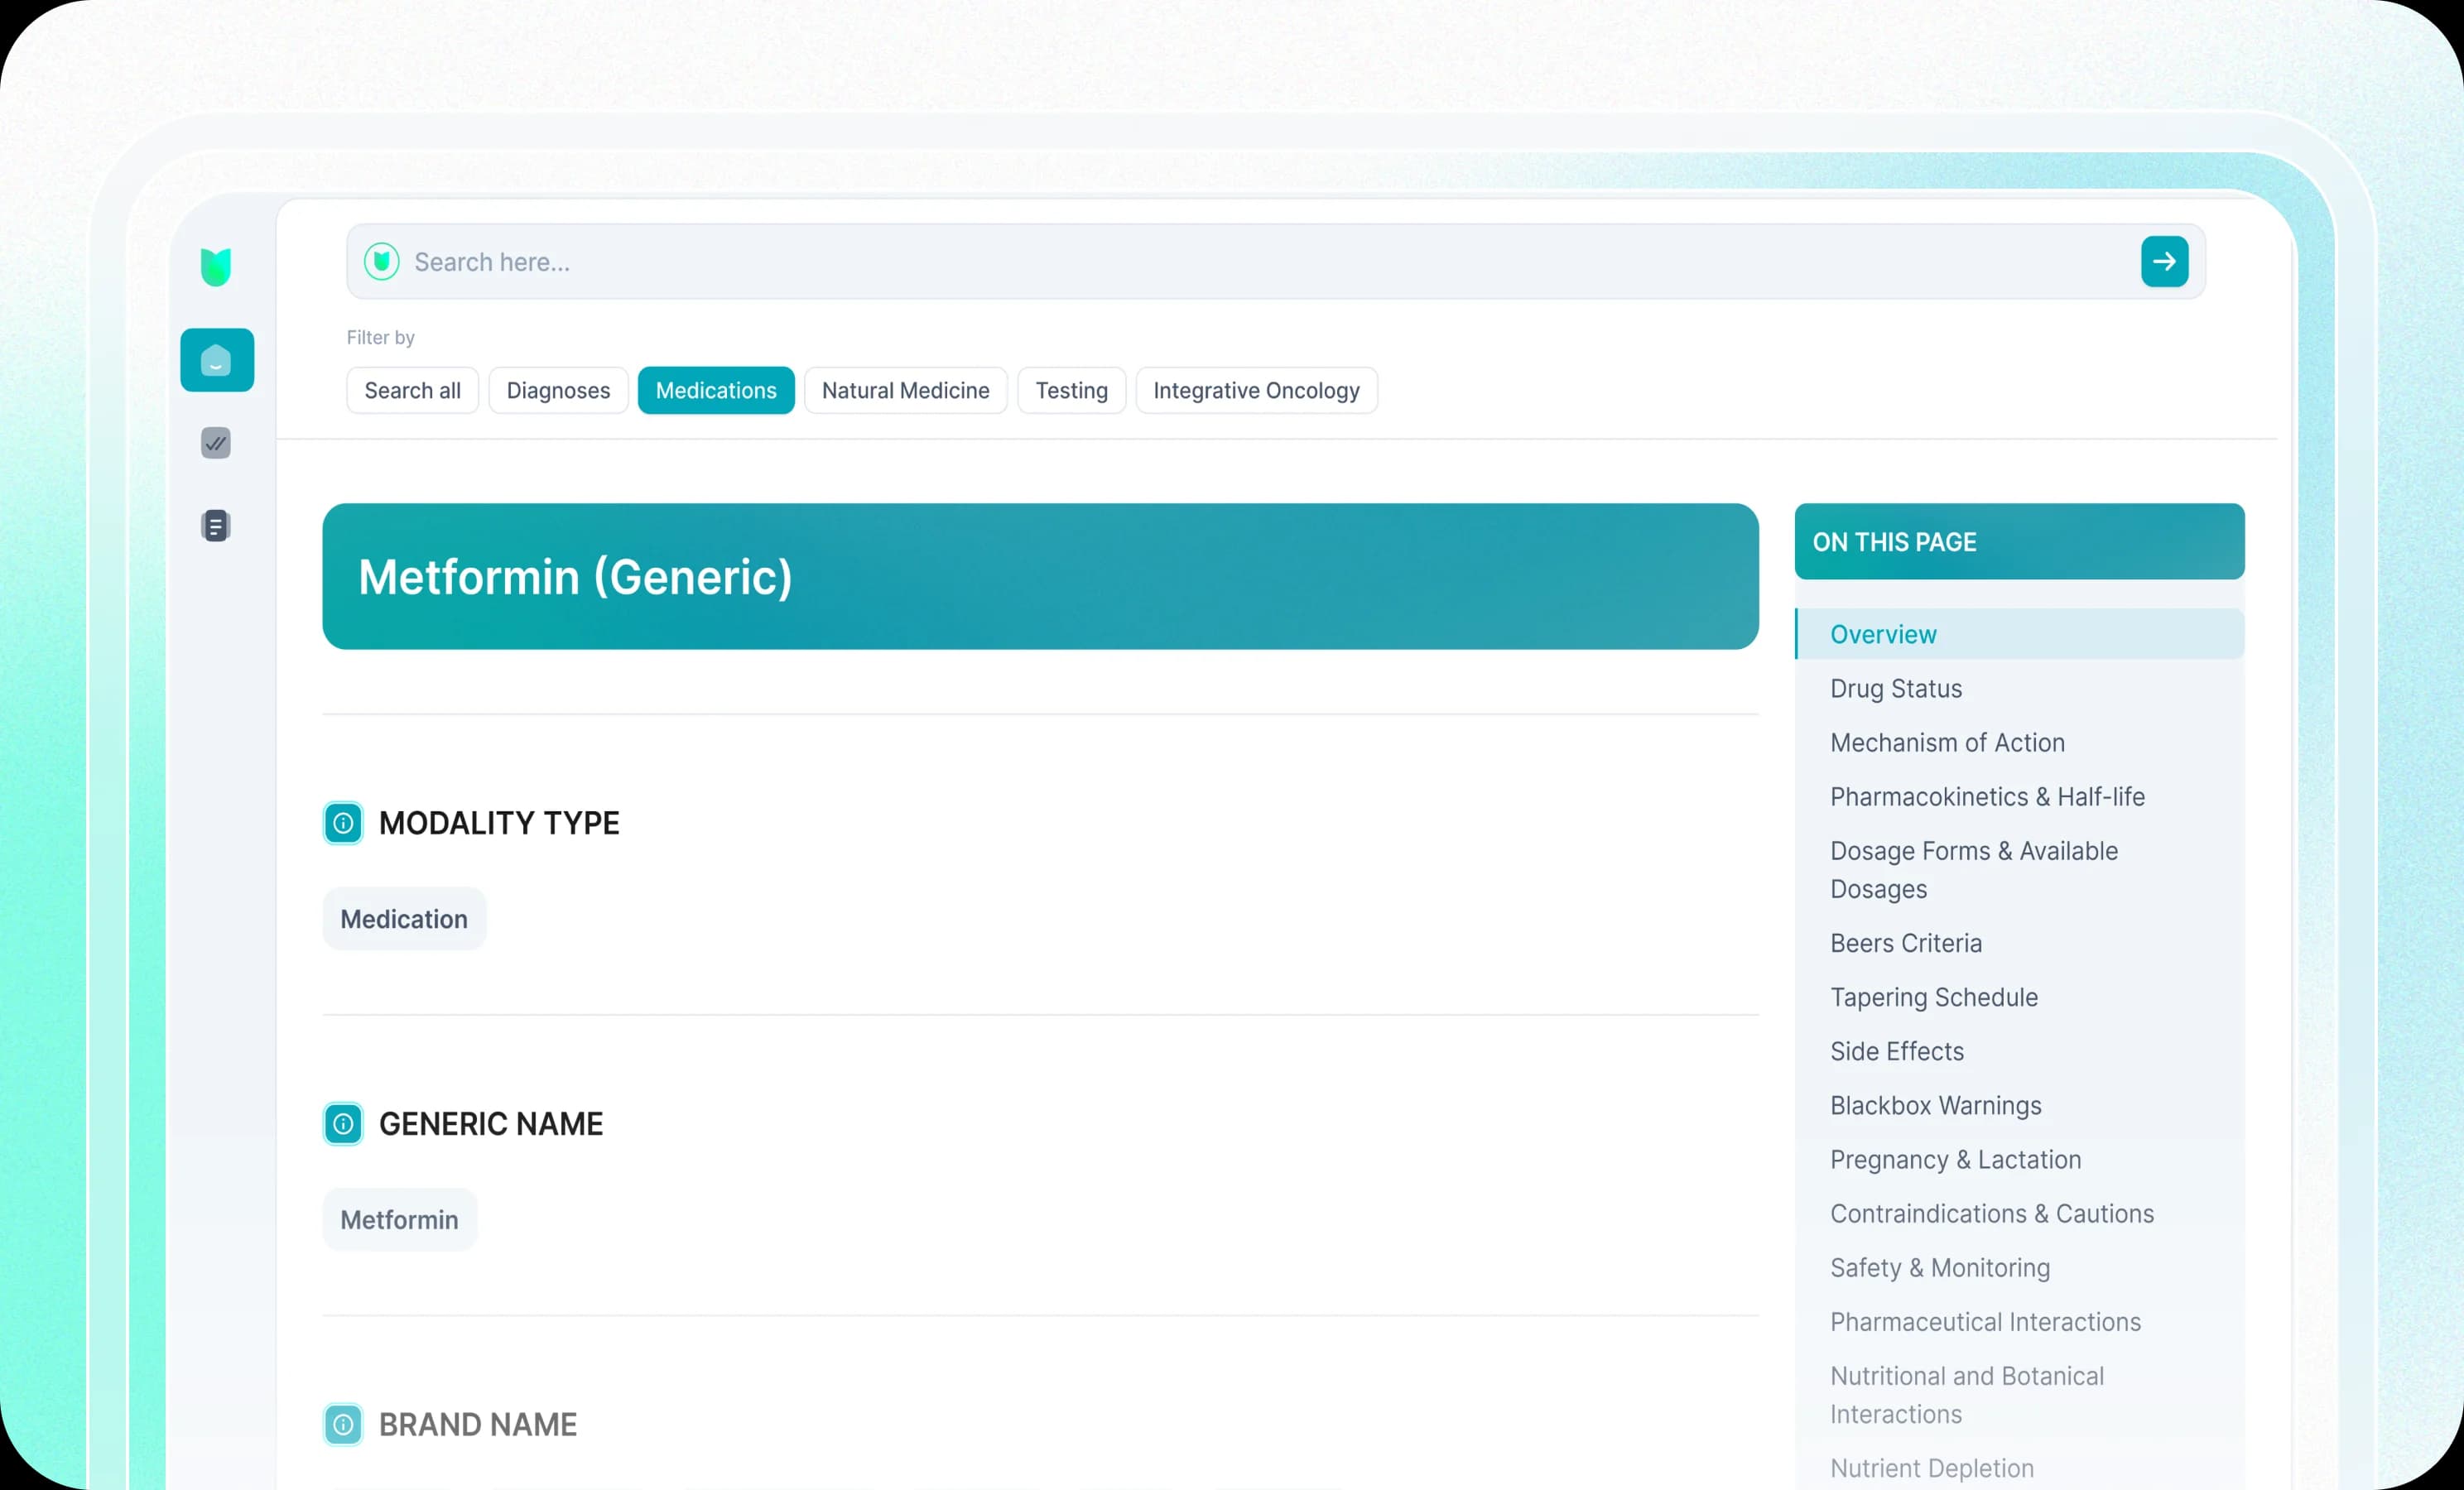Select the Integrative Oncology filter
The width and height of the screenshot is (2464, 1490).
[x=1256, y=391]
